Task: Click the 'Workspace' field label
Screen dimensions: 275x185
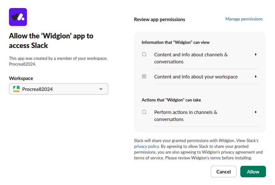Action: (x=21, y=78)
